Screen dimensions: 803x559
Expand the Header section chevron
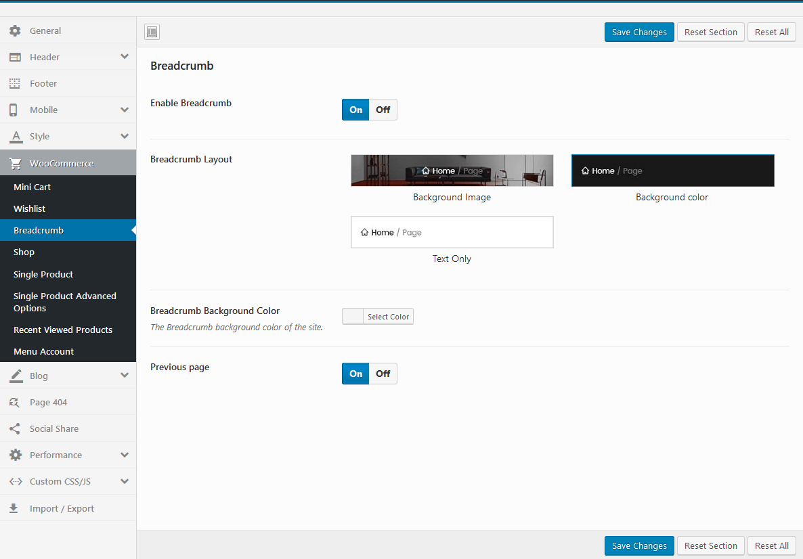click(125, 56)
